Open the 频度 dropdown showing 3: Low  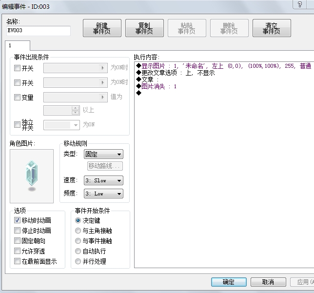pyautogui.click(x=103, y=194)
